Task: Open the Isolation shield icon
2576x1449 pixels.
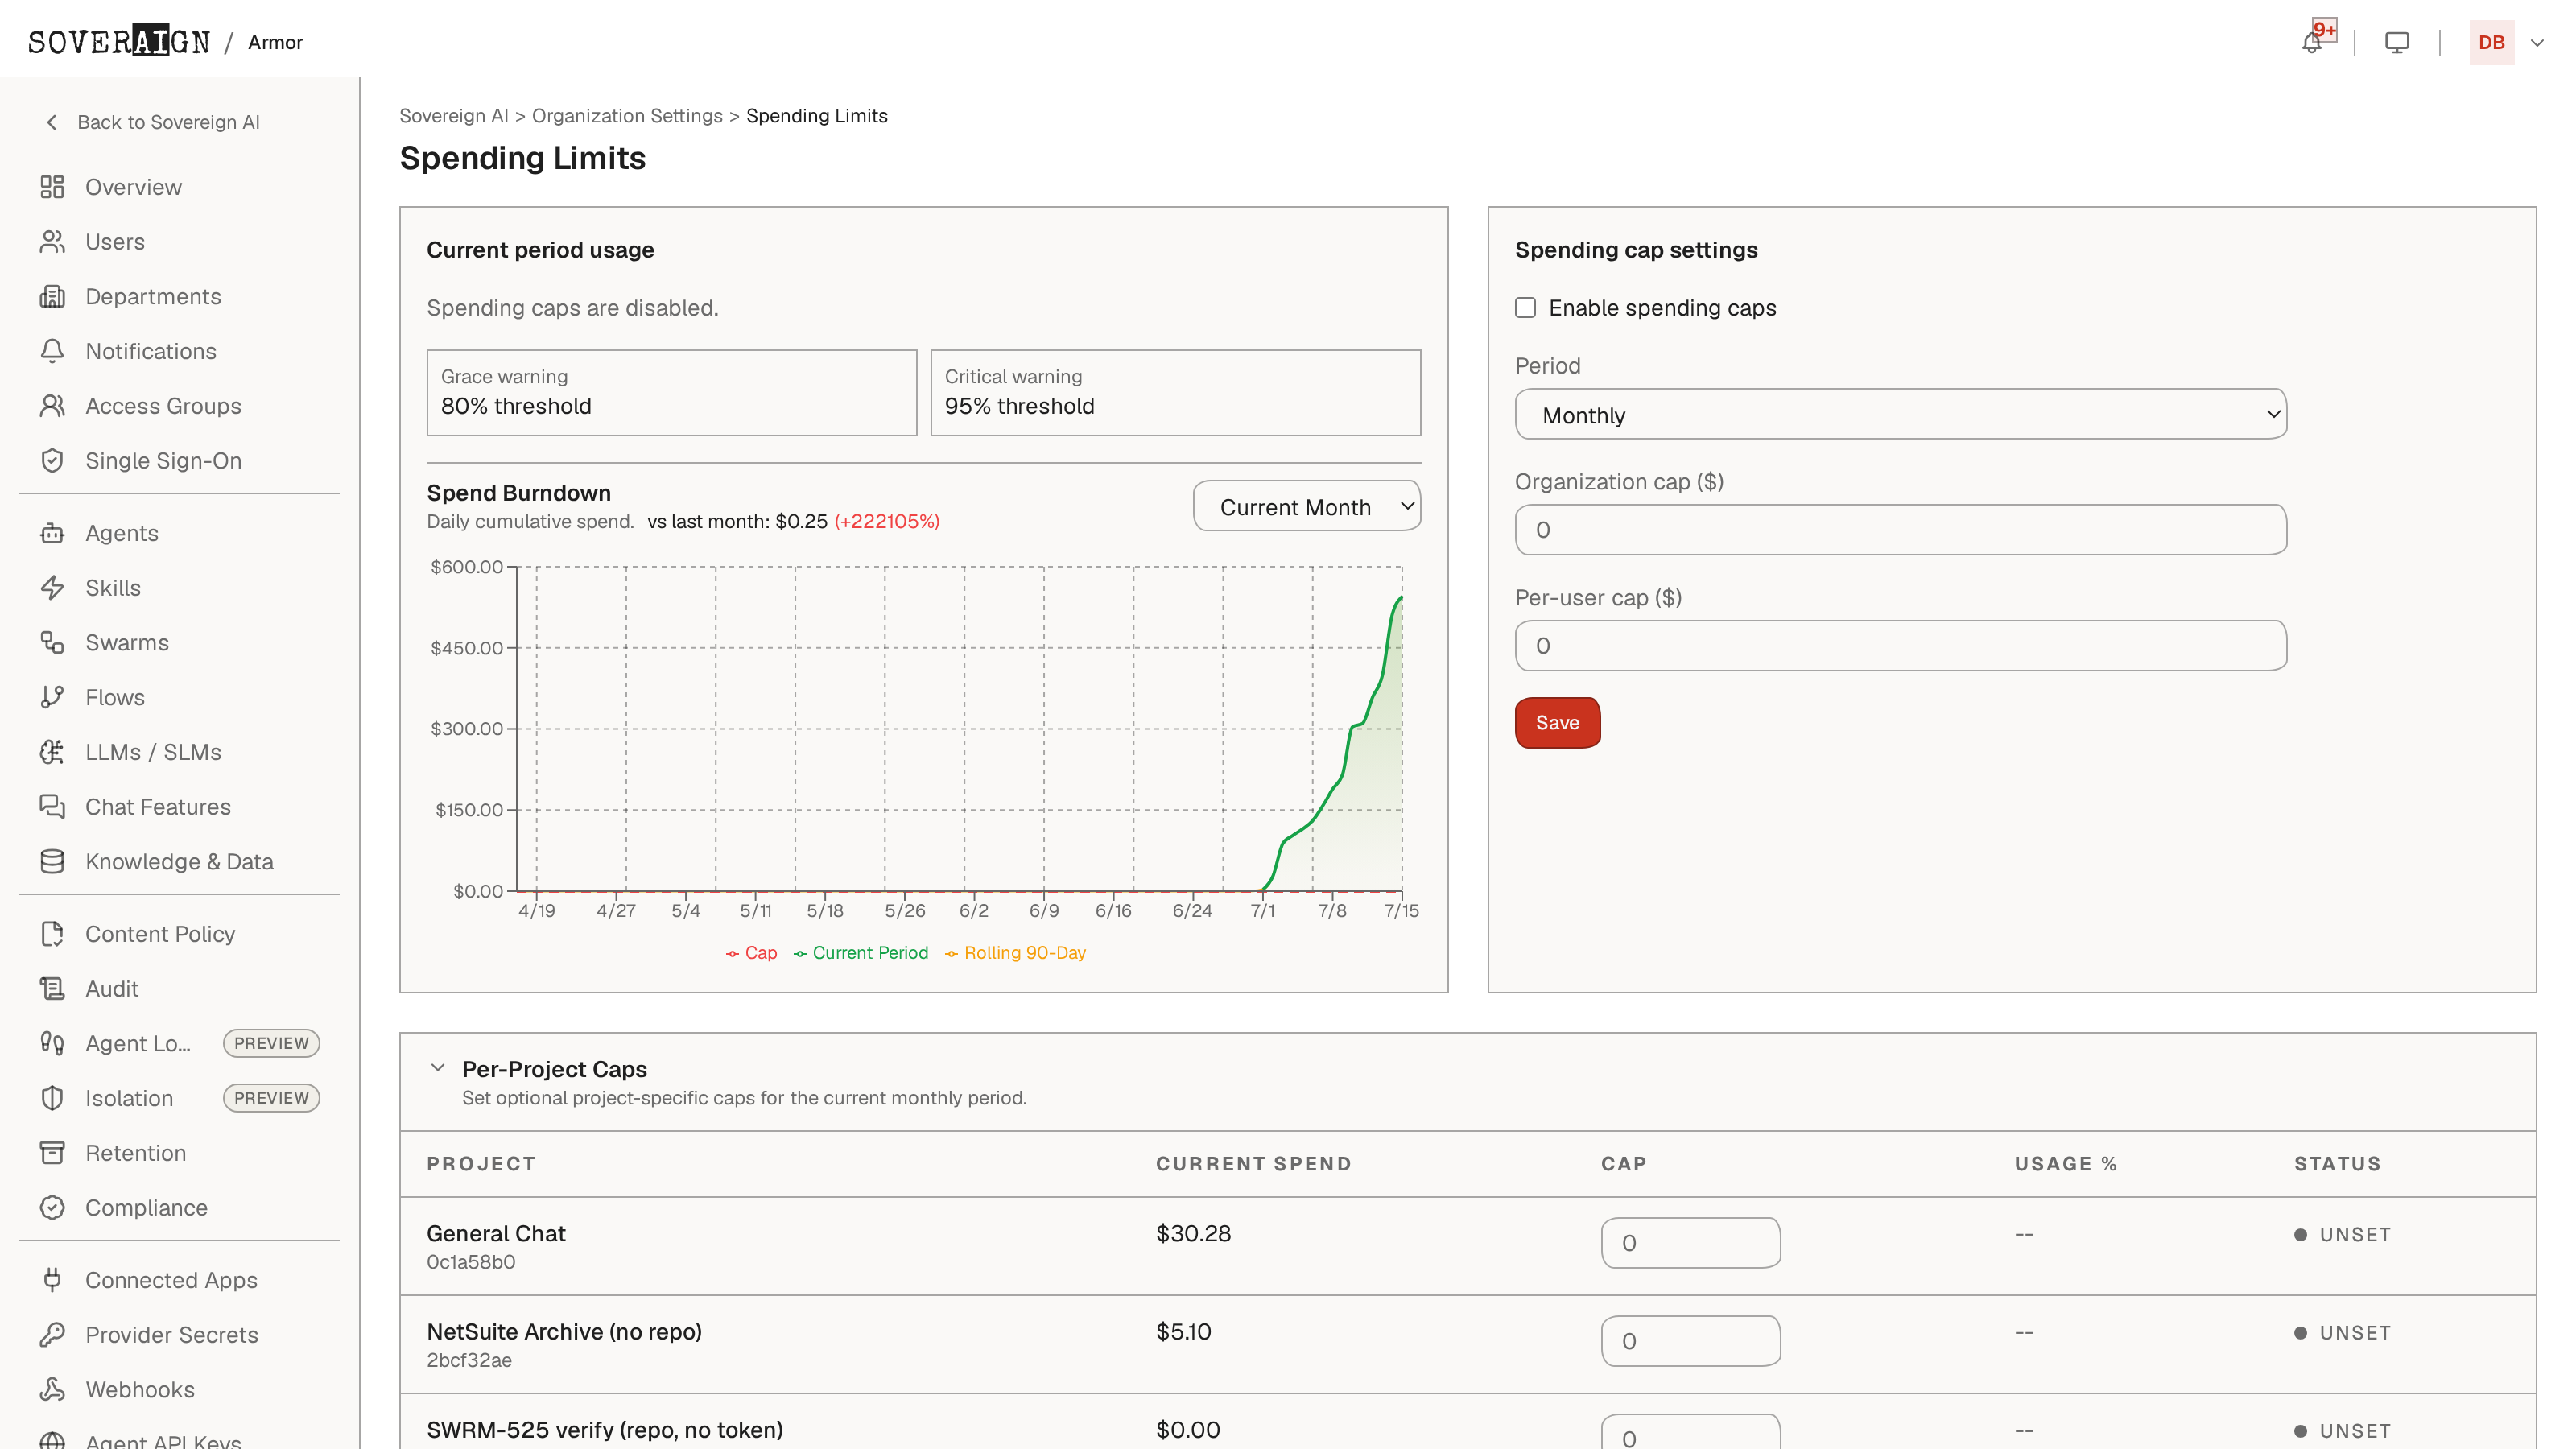Action: point(52,1098)
